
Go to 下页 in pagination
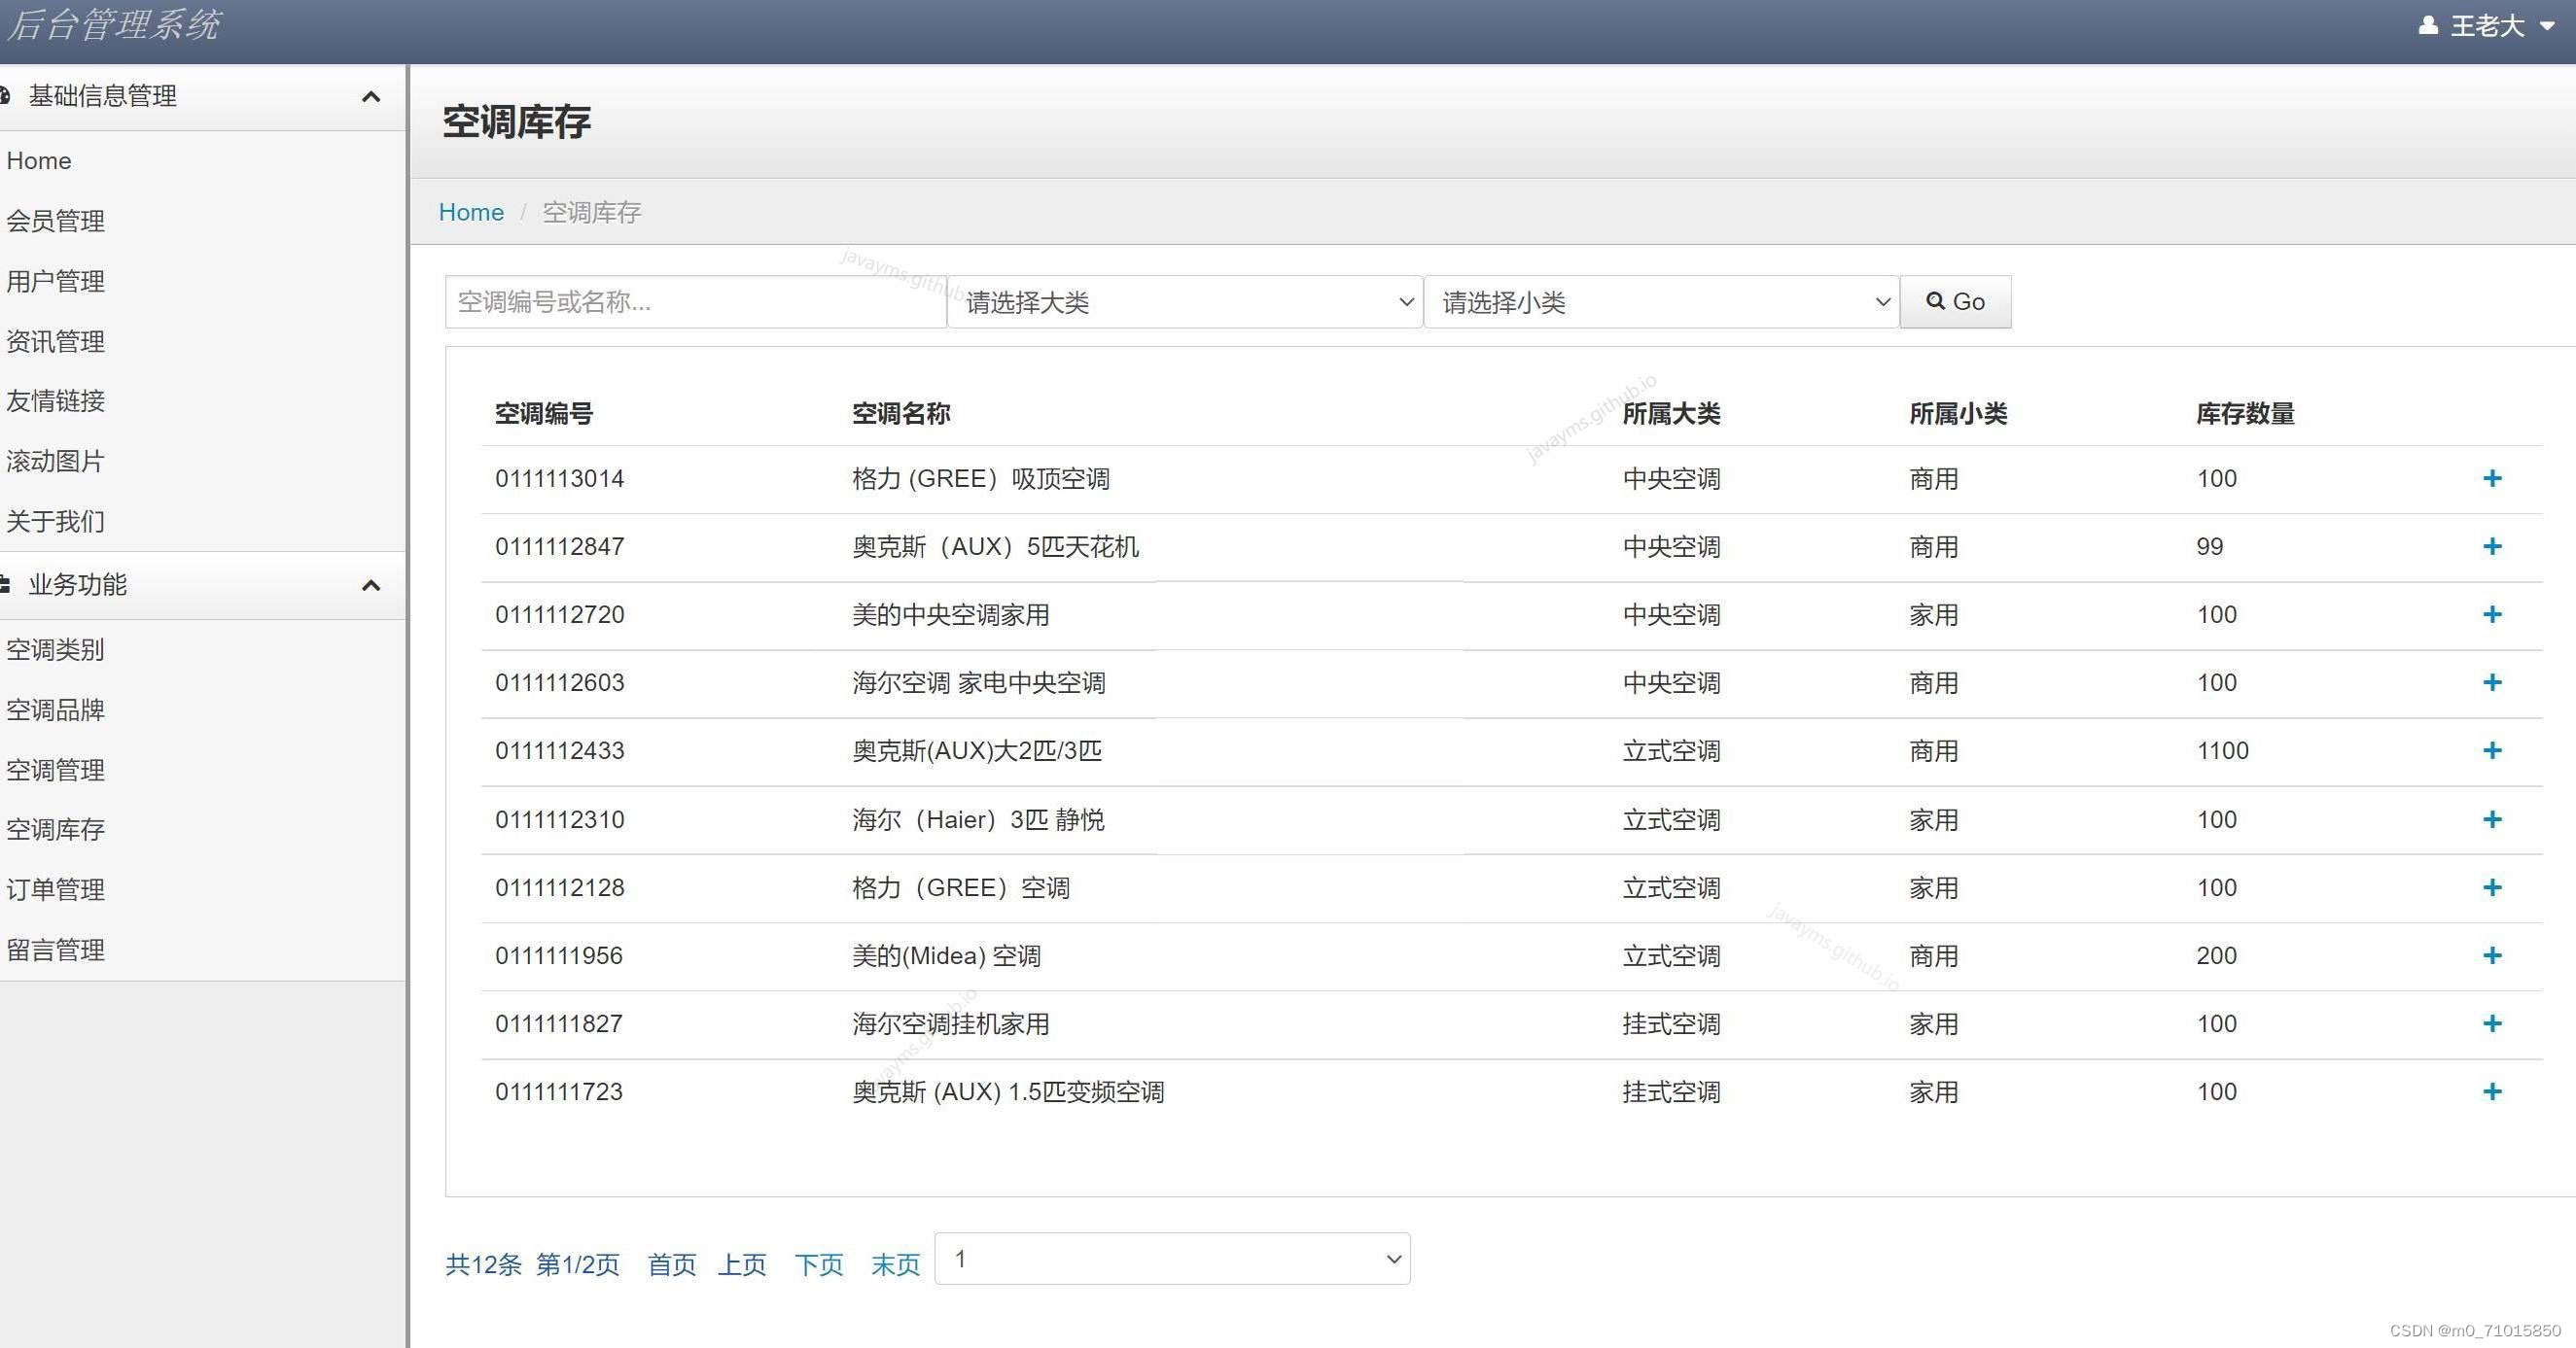point(819,1264)
